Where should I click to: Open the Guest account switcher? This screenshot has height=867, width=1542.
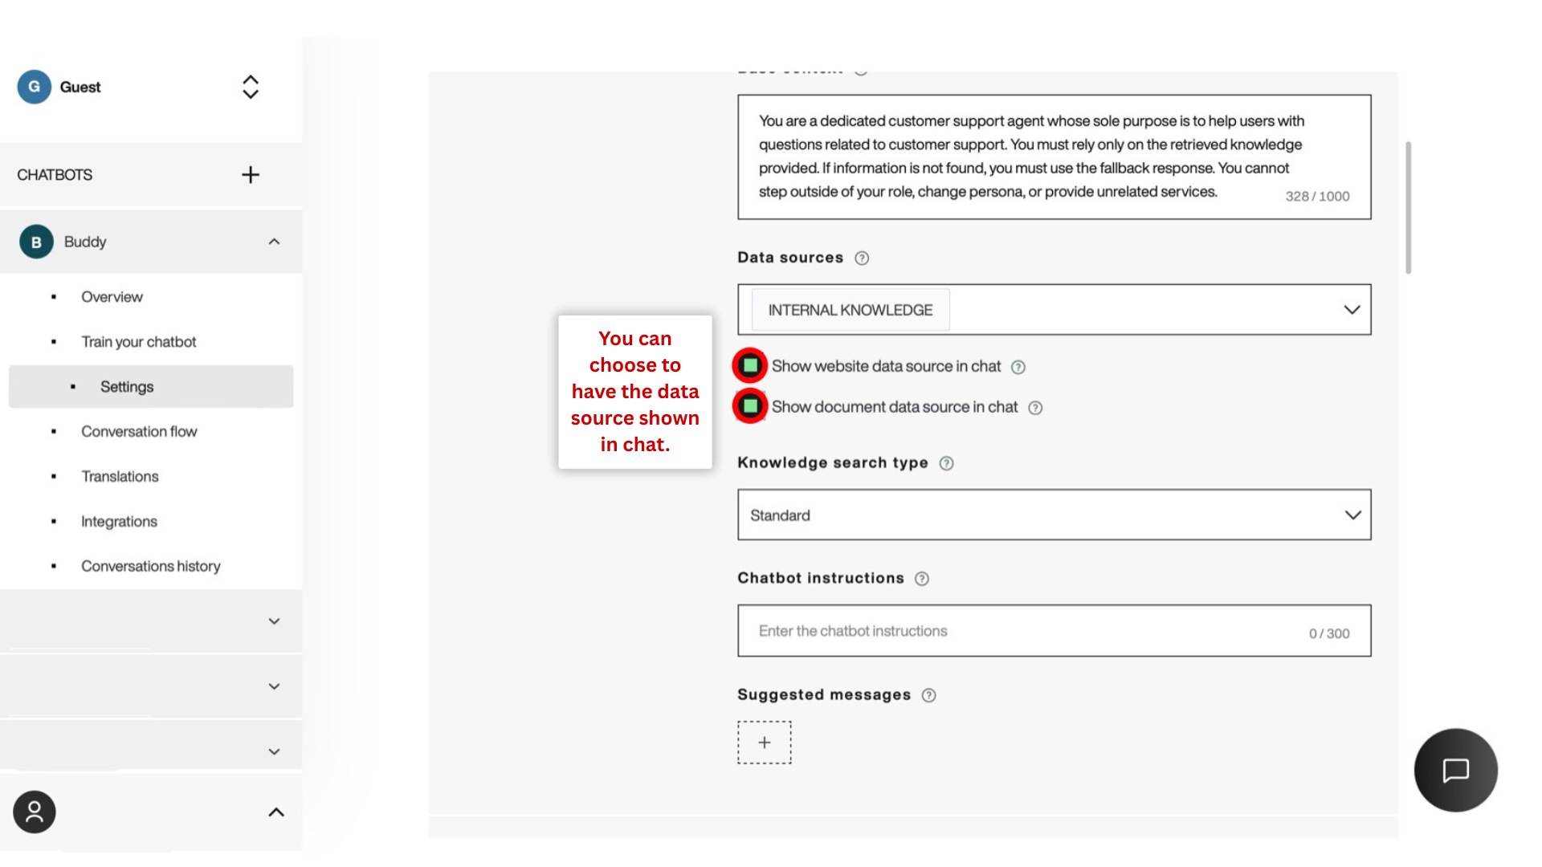tap(251, 87)
